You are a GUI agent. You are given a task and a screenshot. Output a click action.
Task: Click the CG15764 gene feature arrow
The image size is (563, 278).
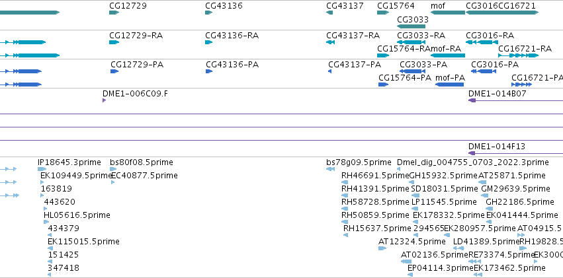pyautogui.click(x=383, y=13)
